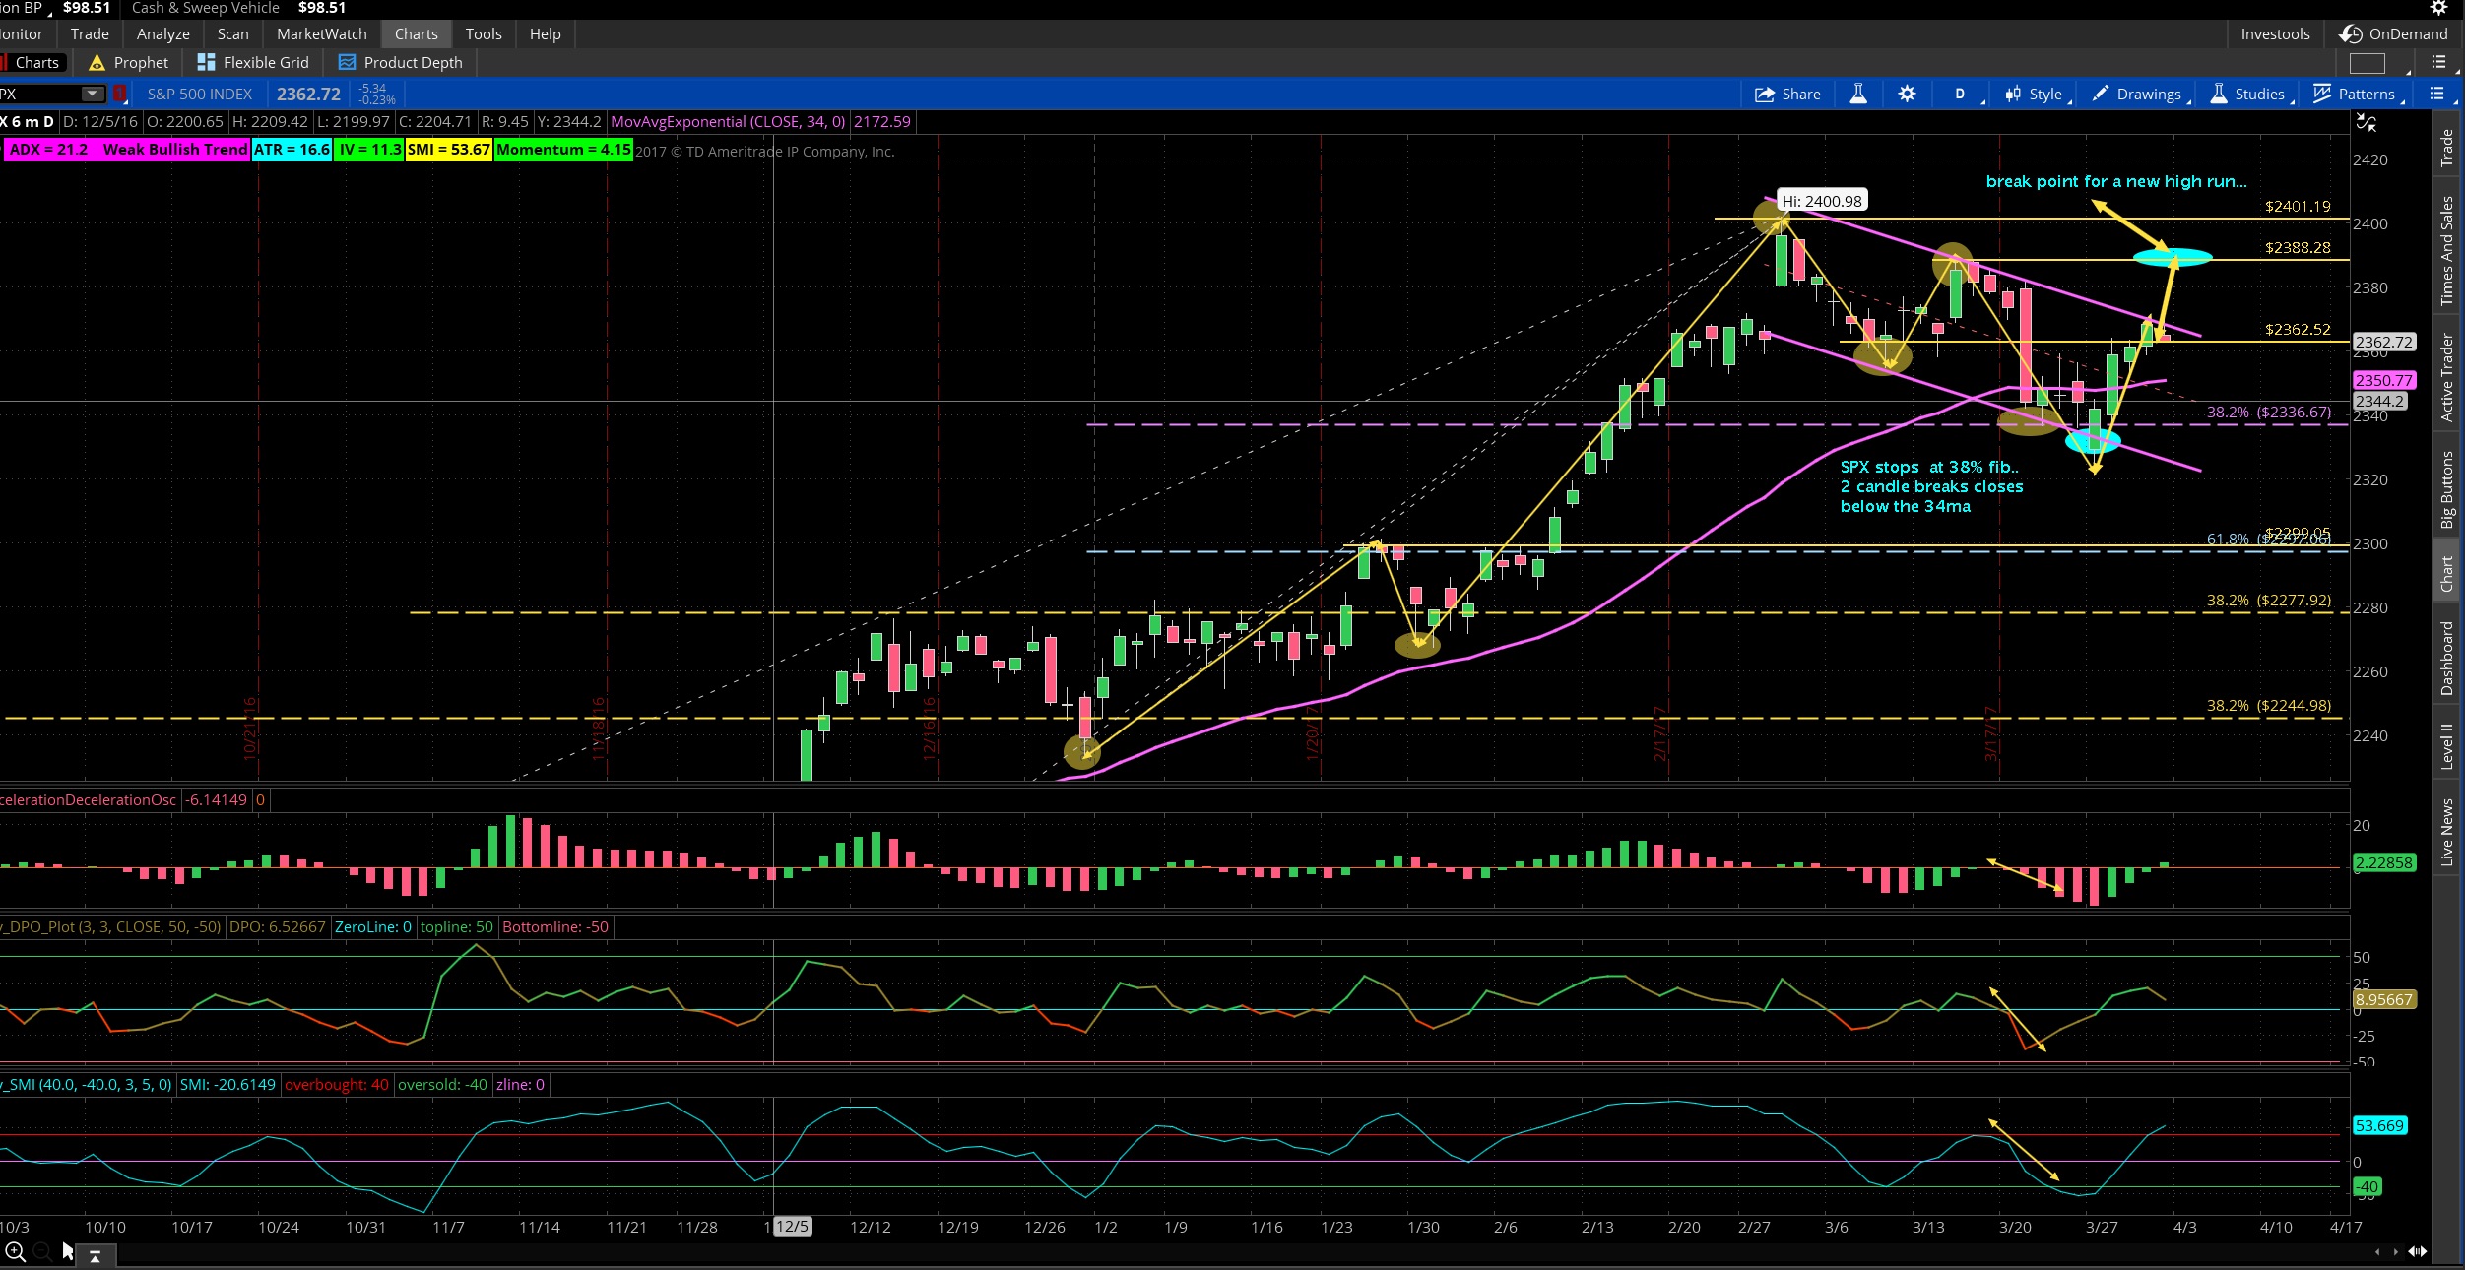Open the D timeframe dropdown

pos(1960,95)
